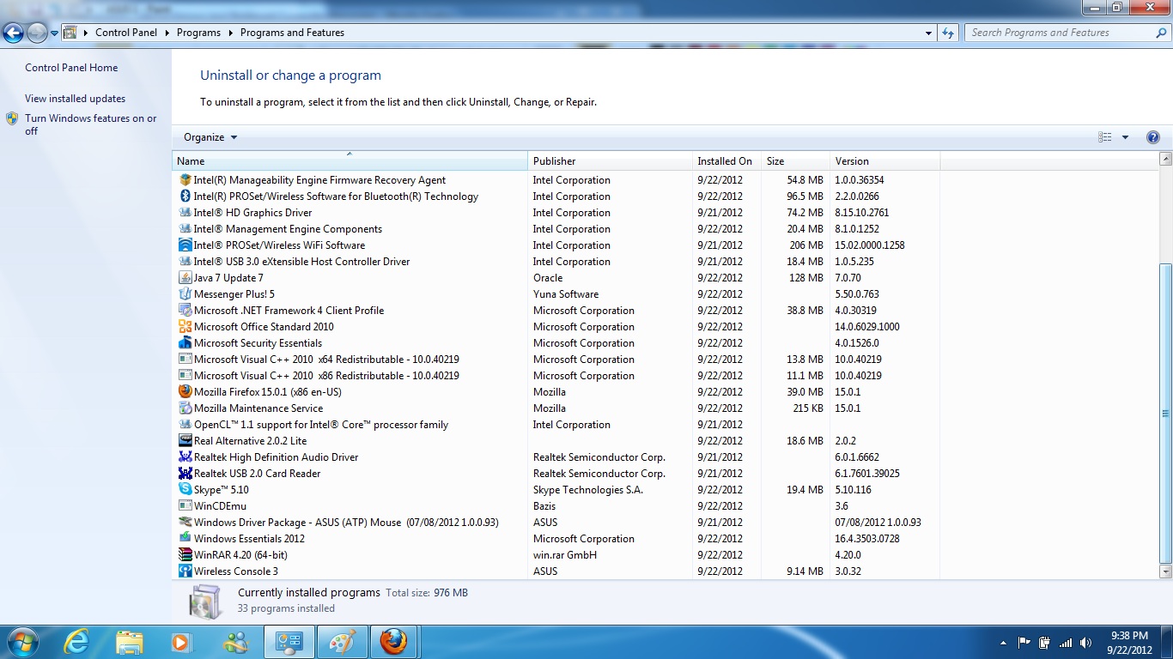Screen dimensions: 1173x659
Task: Click the Skype 5.10 program icon
Action: [185, 490]
